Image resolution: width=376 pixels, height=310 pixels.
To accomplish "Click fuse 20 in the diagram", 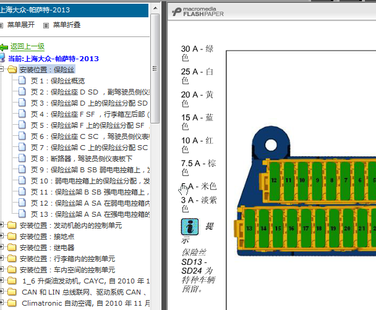I will (x=347, y=228).
